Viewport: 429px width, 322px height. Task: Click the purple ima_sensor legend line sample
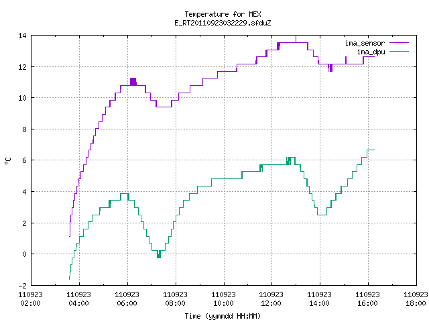[x=399, y=43]
